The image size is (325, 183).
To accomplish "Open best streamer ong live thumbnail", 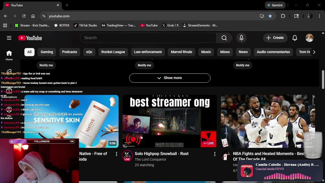I will point(170,121).
